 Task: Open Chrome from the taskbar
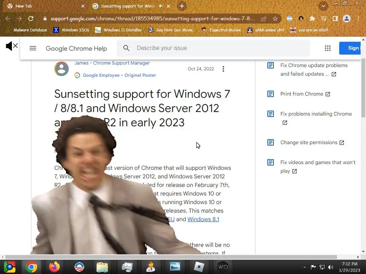pos(31,267)
